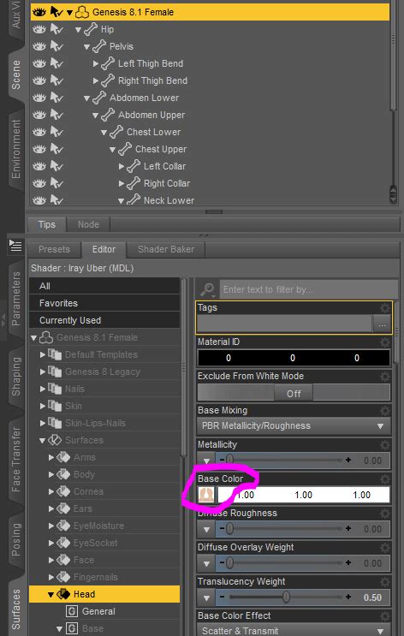This screenshot has width=404, height=636.
Task: Hide the Genesis 8.1 Female figure
Action: 39,12
